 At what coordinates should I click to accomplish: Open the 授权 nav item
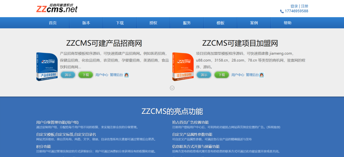coord(153,23)
